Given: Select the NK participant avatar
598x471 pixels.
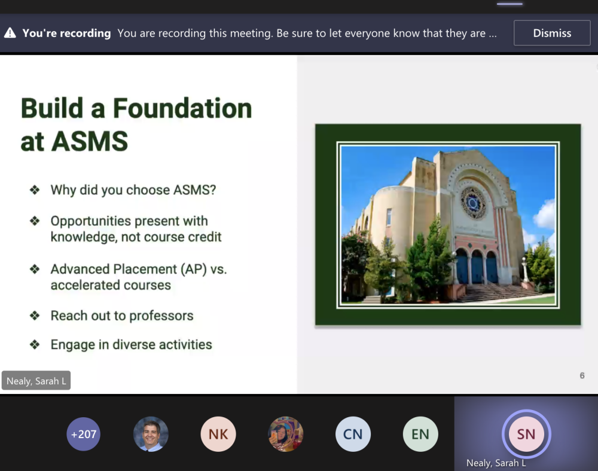Looking at the screenshot, I should [x=218, y=434].
